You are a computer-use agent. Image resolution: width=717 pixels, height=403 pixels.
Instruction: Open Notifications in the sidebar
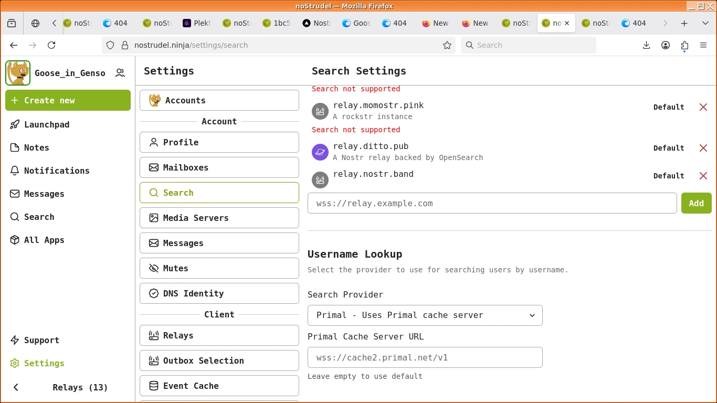tap(68, 171)
